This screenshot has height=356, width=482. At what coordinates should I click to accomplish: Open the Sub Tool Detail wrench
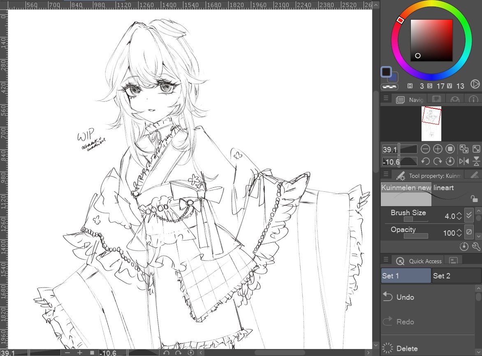point(476,246)
